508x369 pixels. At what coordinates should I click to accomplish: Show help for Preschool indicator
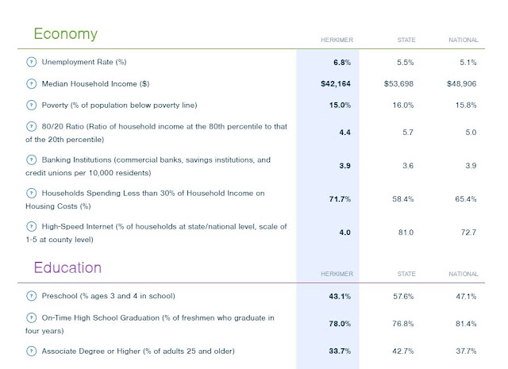[31, 296]
